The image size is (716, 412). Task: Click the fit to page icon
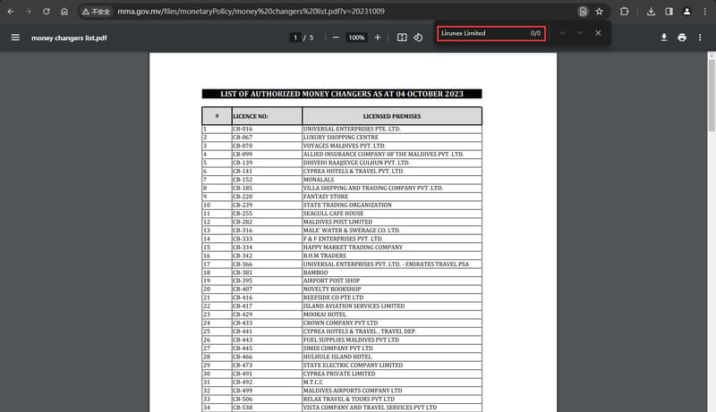(402, 38)
